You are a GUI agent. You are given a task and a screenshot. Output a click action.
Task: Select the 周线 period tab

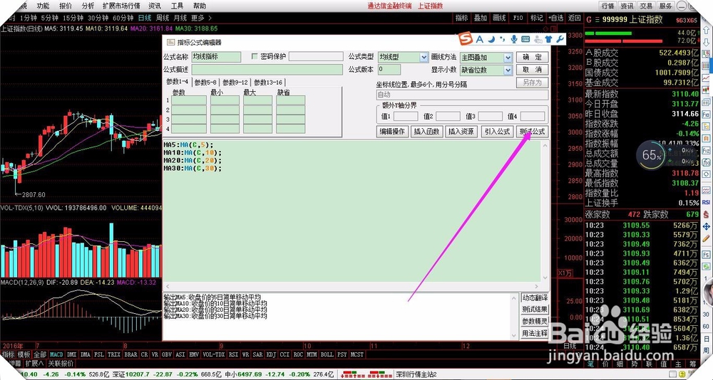(163, 19)
